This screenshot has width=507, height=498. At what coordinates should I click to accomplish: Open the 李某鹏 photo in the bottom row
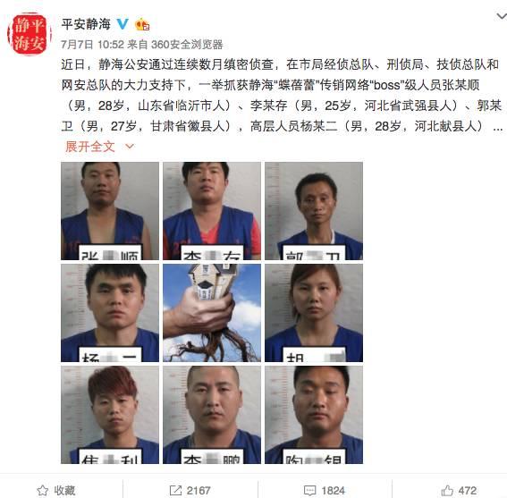[x=212, y=415]
